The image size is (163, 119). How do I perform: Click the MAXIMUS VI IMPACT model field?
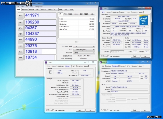[x=122, y=73]
